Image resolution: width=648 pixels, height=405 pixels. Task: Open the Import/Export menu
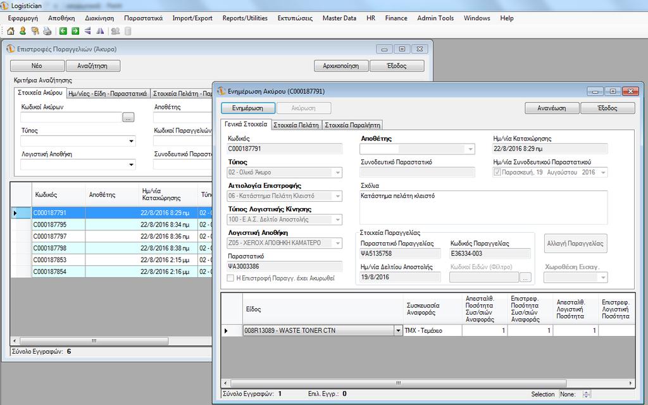point(192,18)
